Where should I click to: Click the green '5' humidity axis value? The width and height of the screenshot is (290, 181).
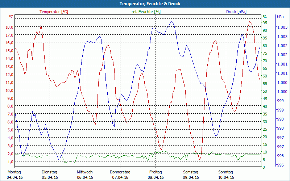264,160
